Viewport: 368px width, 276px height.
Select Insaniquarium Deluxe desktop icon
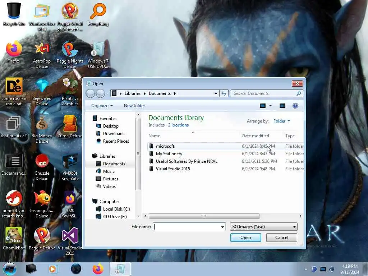point(42,204)
